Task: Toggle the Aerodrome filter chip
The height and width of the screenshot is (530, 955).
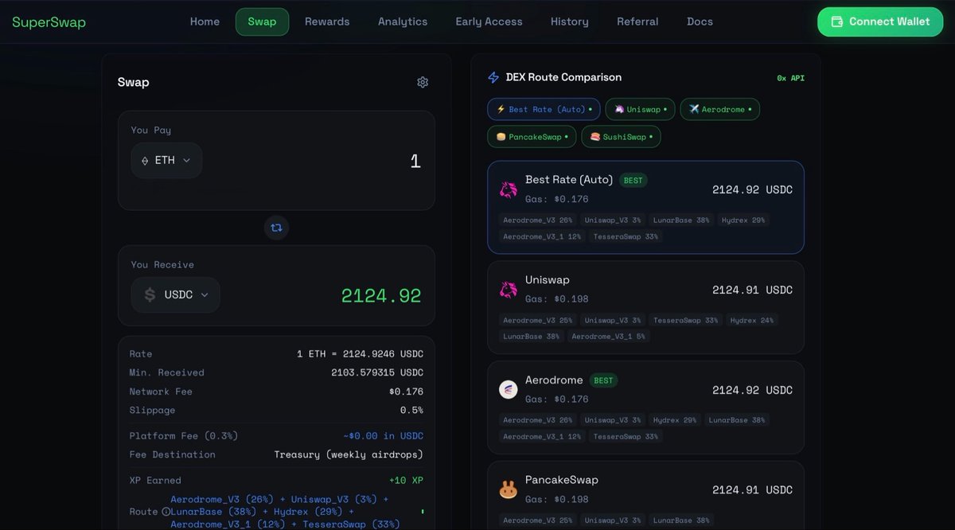Action: click(x=719, y=109)
